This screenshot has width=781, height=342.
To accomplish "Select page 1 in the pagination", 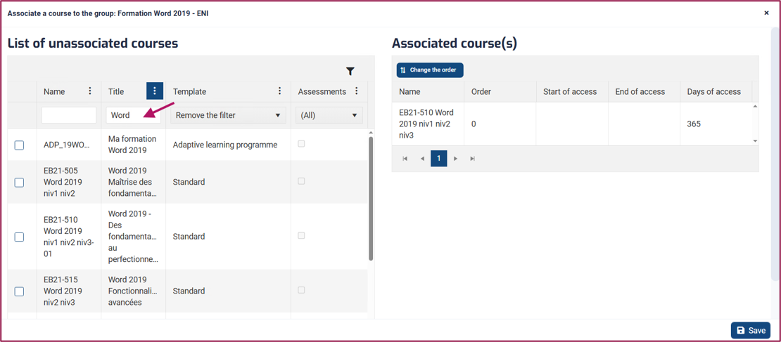I will 439,159.
